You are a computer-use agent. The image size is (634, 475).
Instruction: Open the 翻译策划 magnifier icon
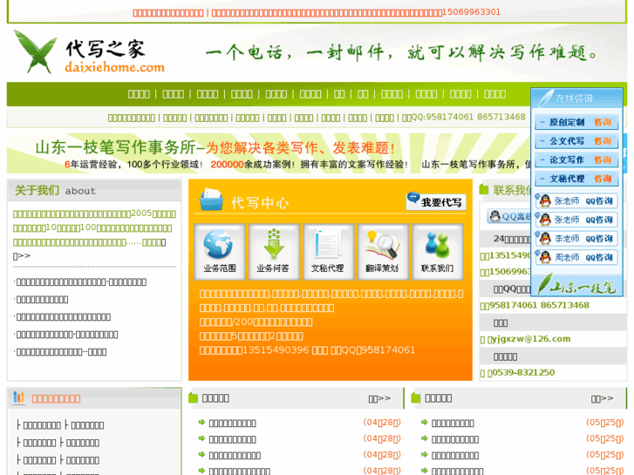[383, 252]
